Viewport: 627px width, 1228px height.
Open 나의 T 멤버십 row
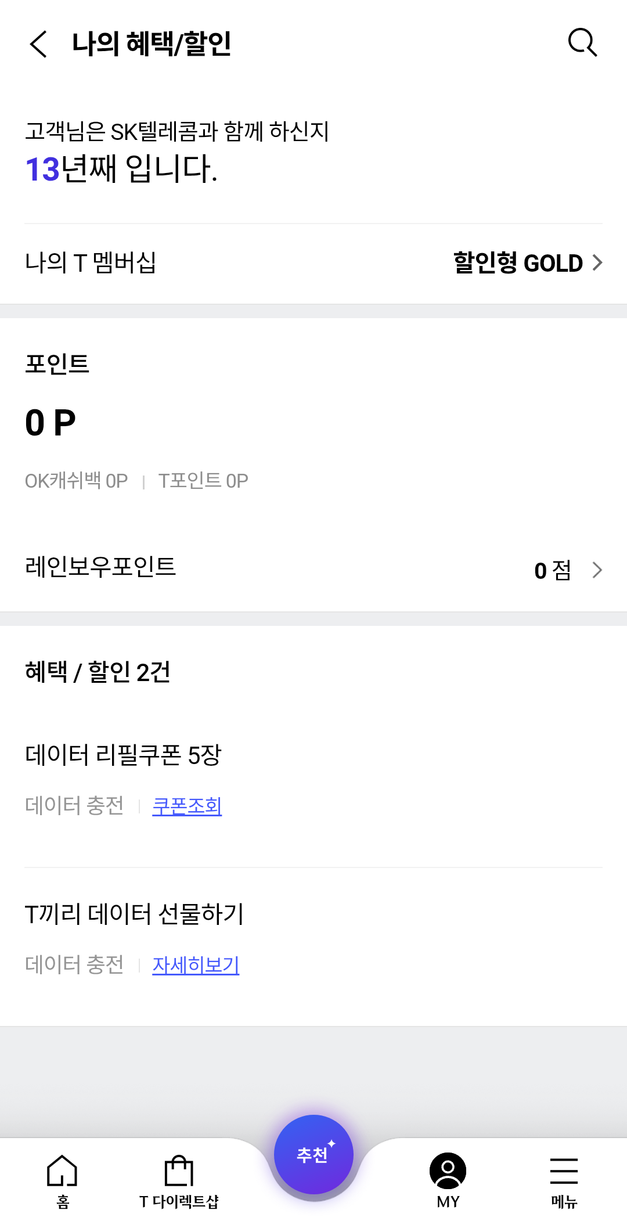tap(313, 262)
